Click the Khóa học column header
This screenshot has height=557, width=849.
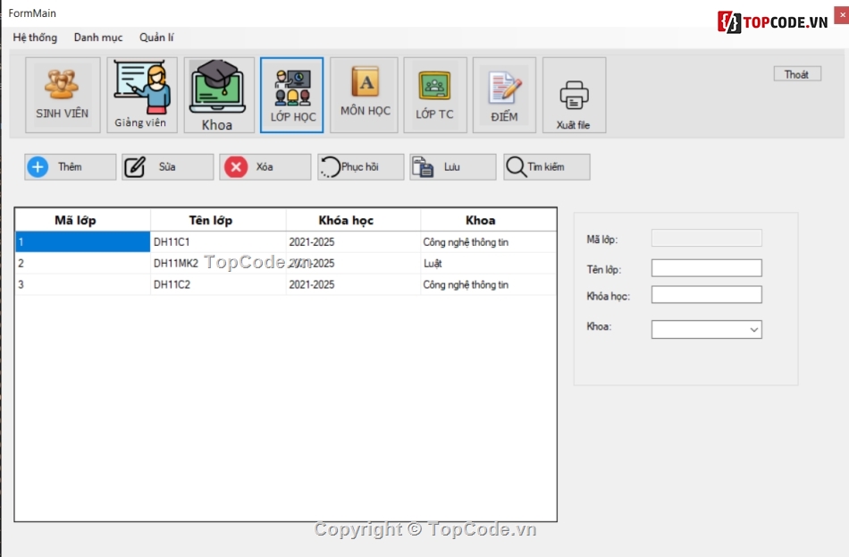pyautogui.click(x=353, y=220)
